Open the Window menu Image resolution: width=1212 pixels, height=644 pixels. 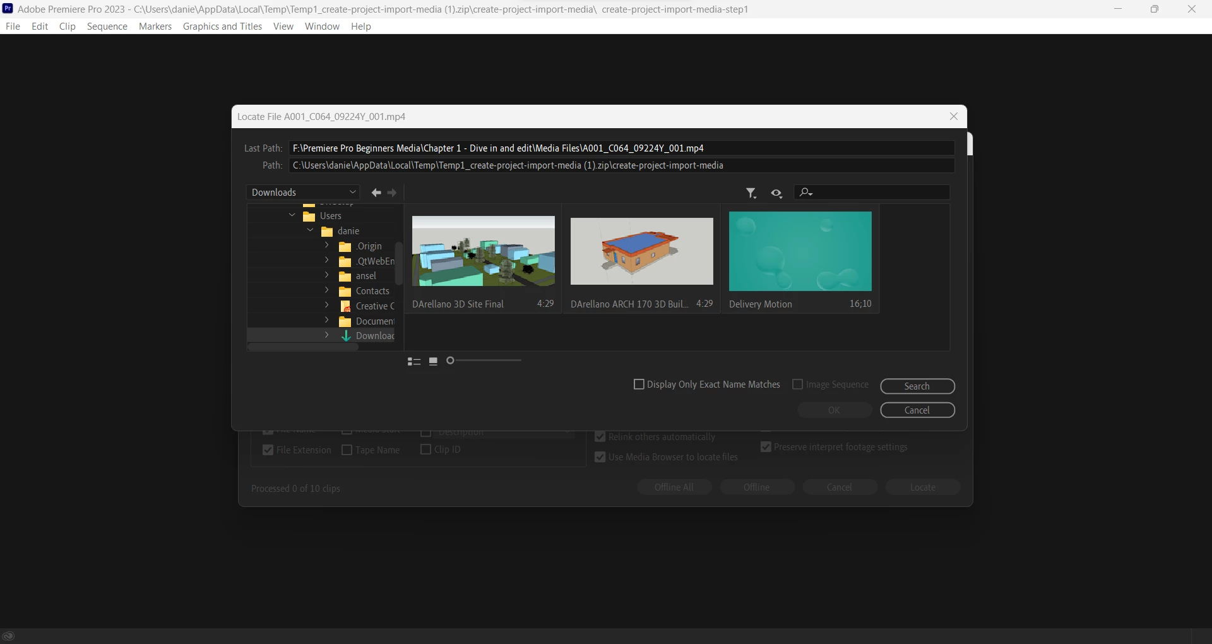click(x=322, y=27)
